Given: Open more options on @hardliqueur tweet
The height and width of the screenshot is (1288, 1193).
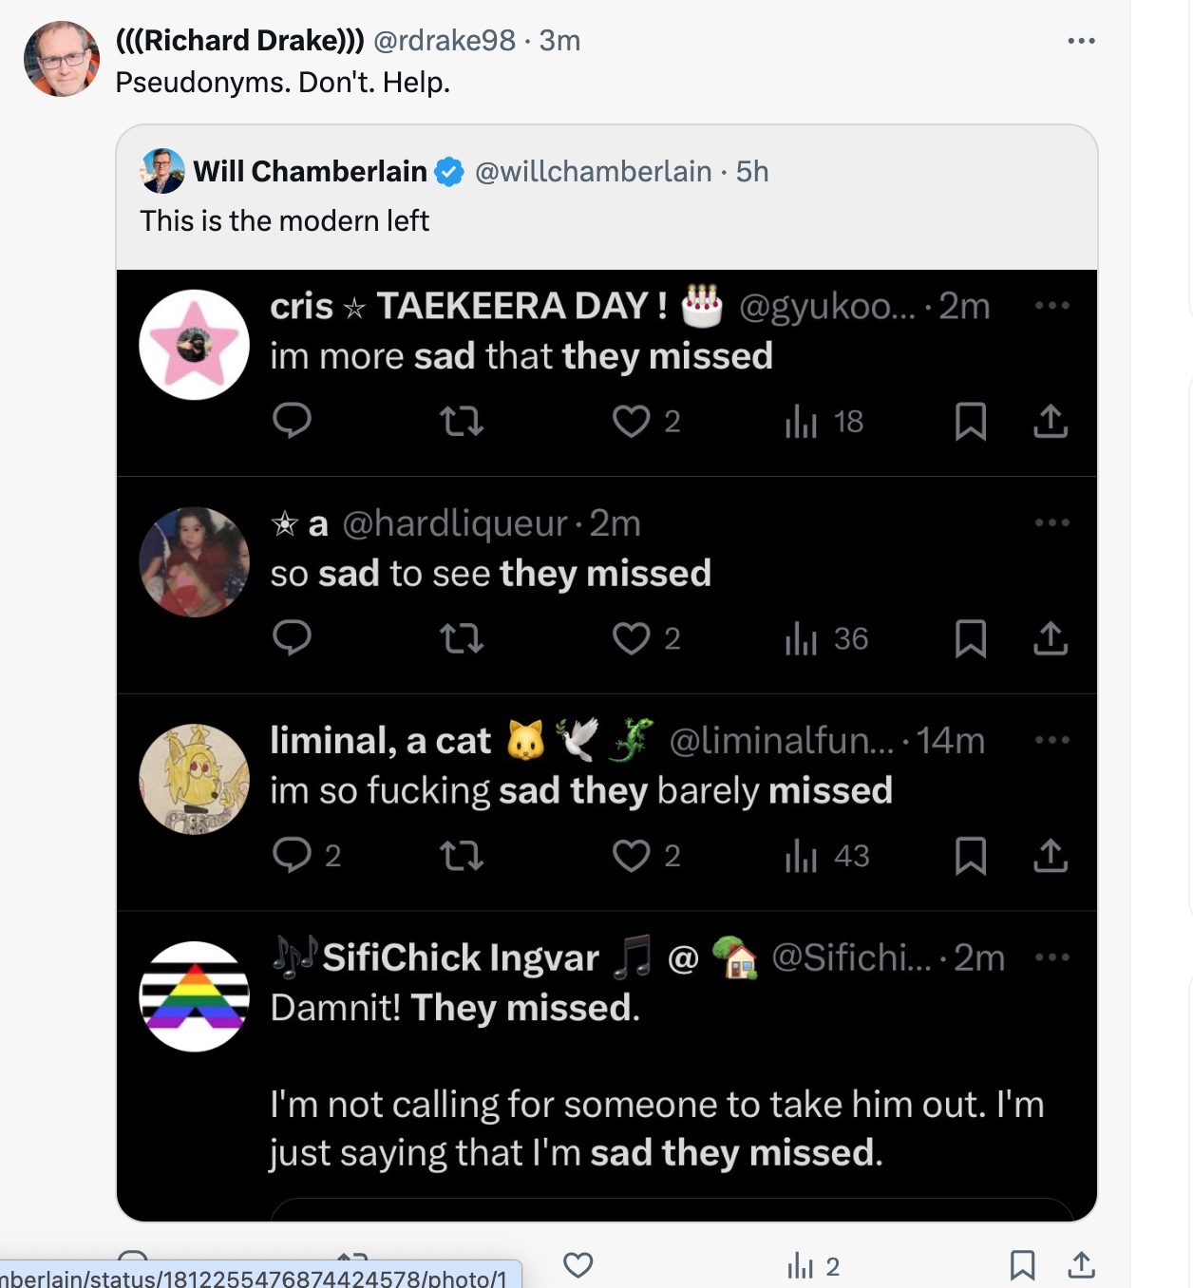Looking at the screenshot, I should [x=1052, y=522].
